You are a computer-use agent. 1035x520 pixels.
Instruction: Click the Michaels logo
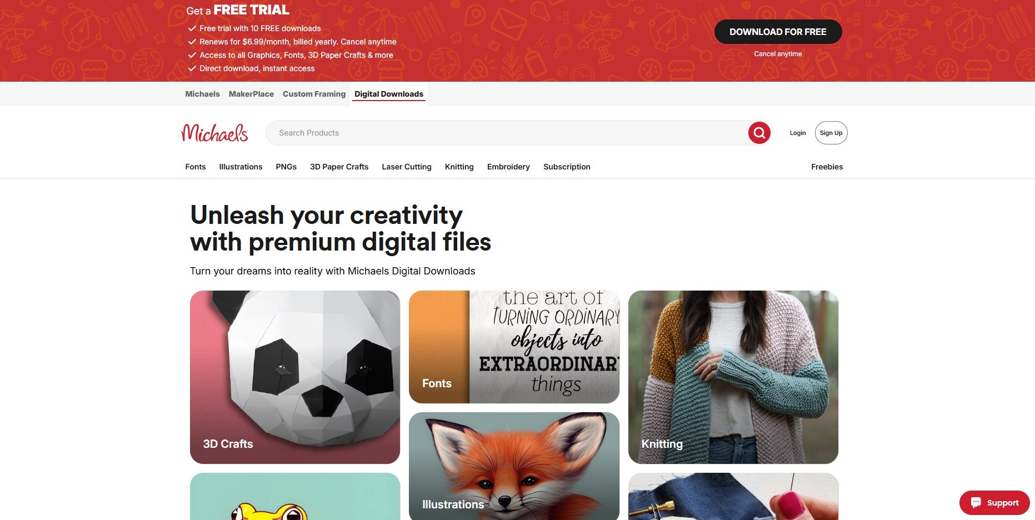click(x=214, y=133)
